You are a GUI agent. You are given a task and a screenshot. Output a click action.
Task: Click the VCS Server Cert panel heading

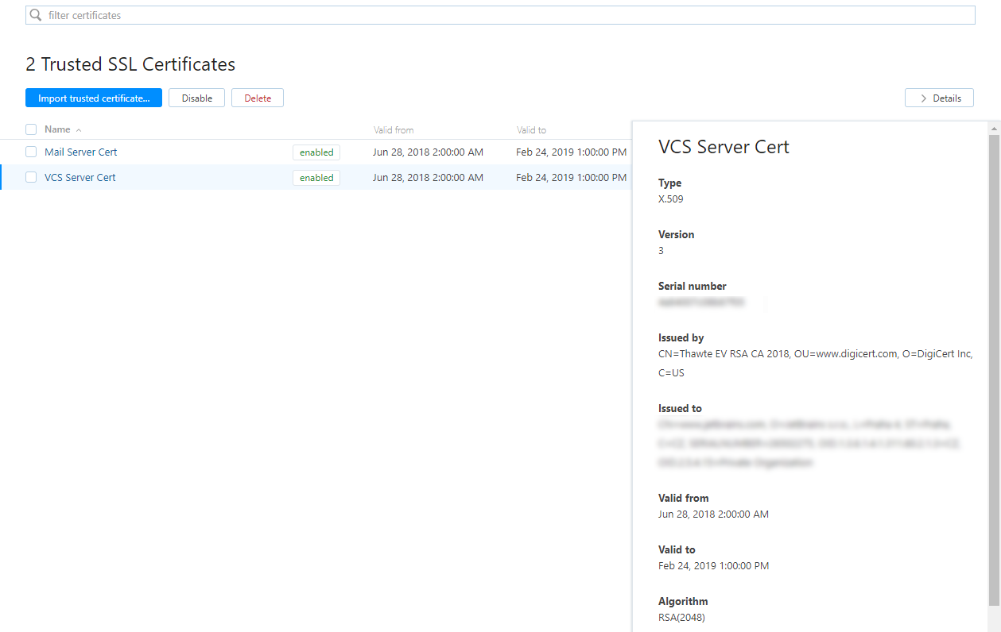coord(724,147)
